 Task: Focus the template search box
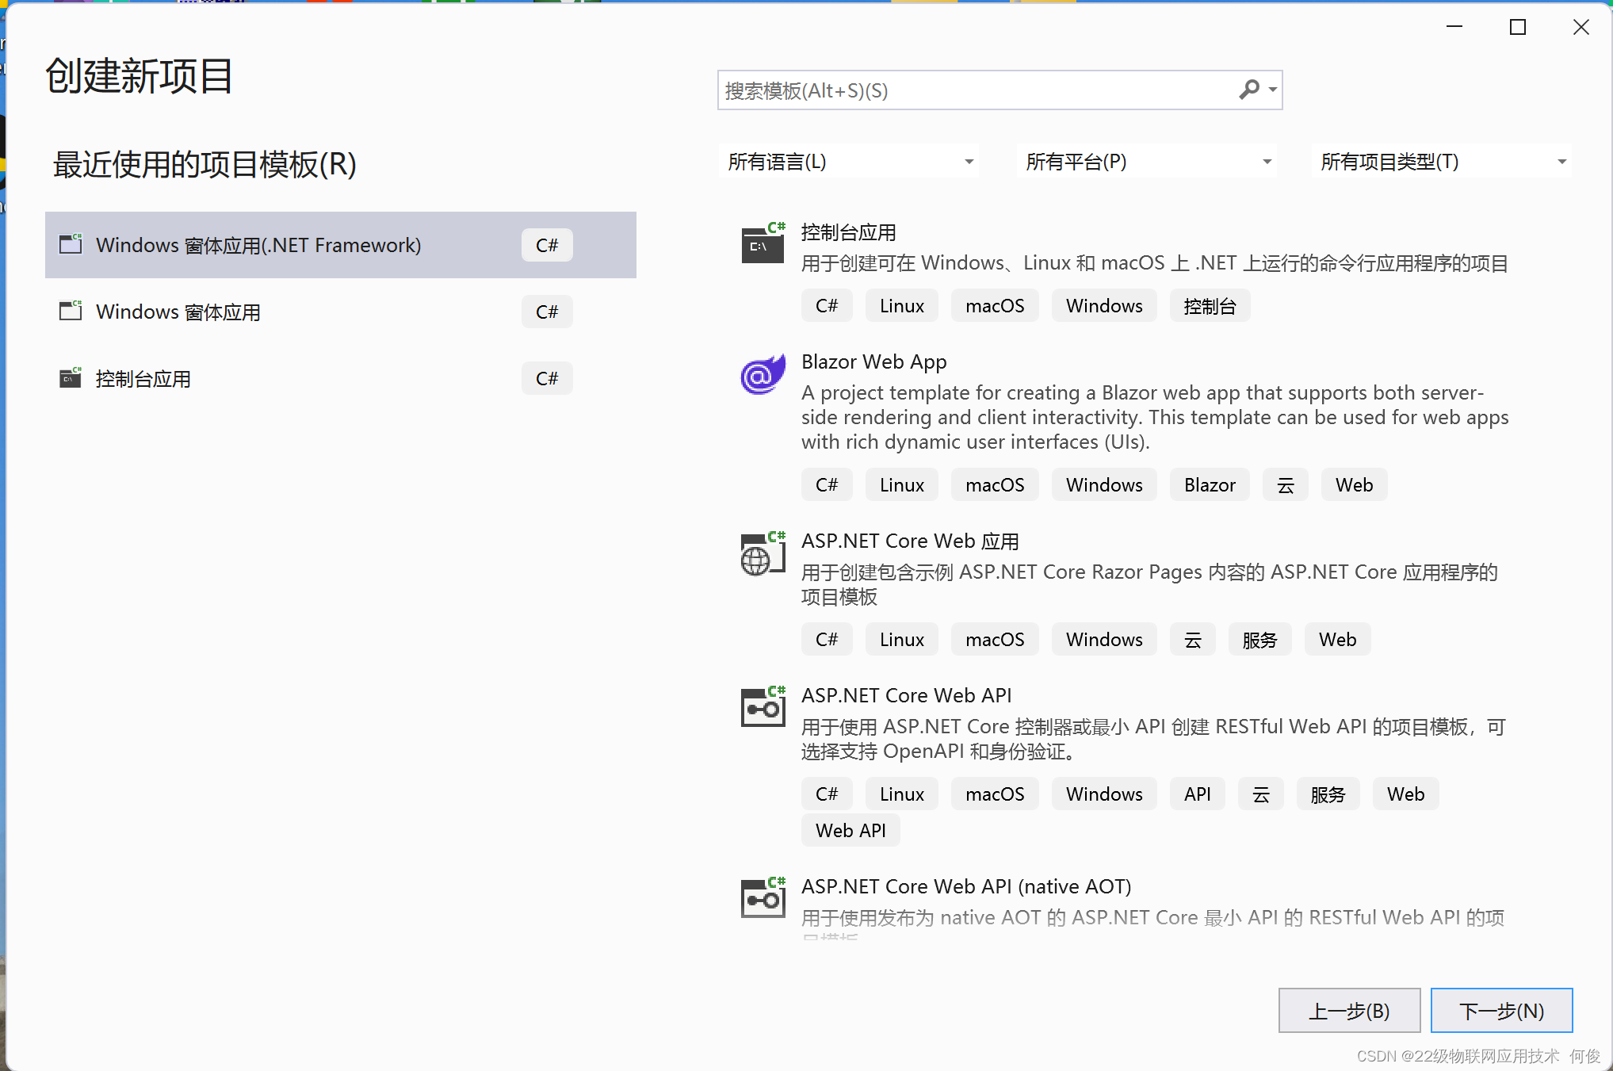(x=1000, y=90)
